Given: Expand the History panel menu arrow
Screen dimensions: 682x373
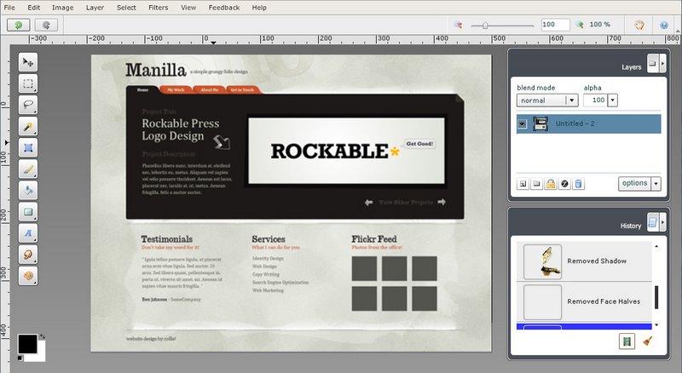Looking at the screenshot, I should [x=663, y=222].
